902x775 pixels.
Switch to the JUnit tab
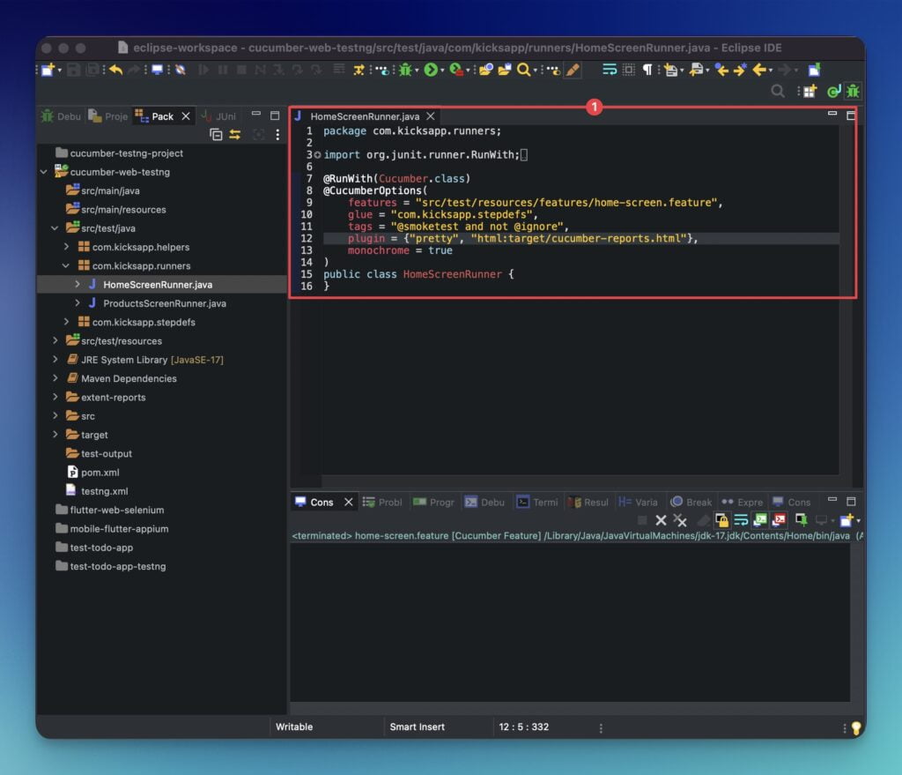218,116
